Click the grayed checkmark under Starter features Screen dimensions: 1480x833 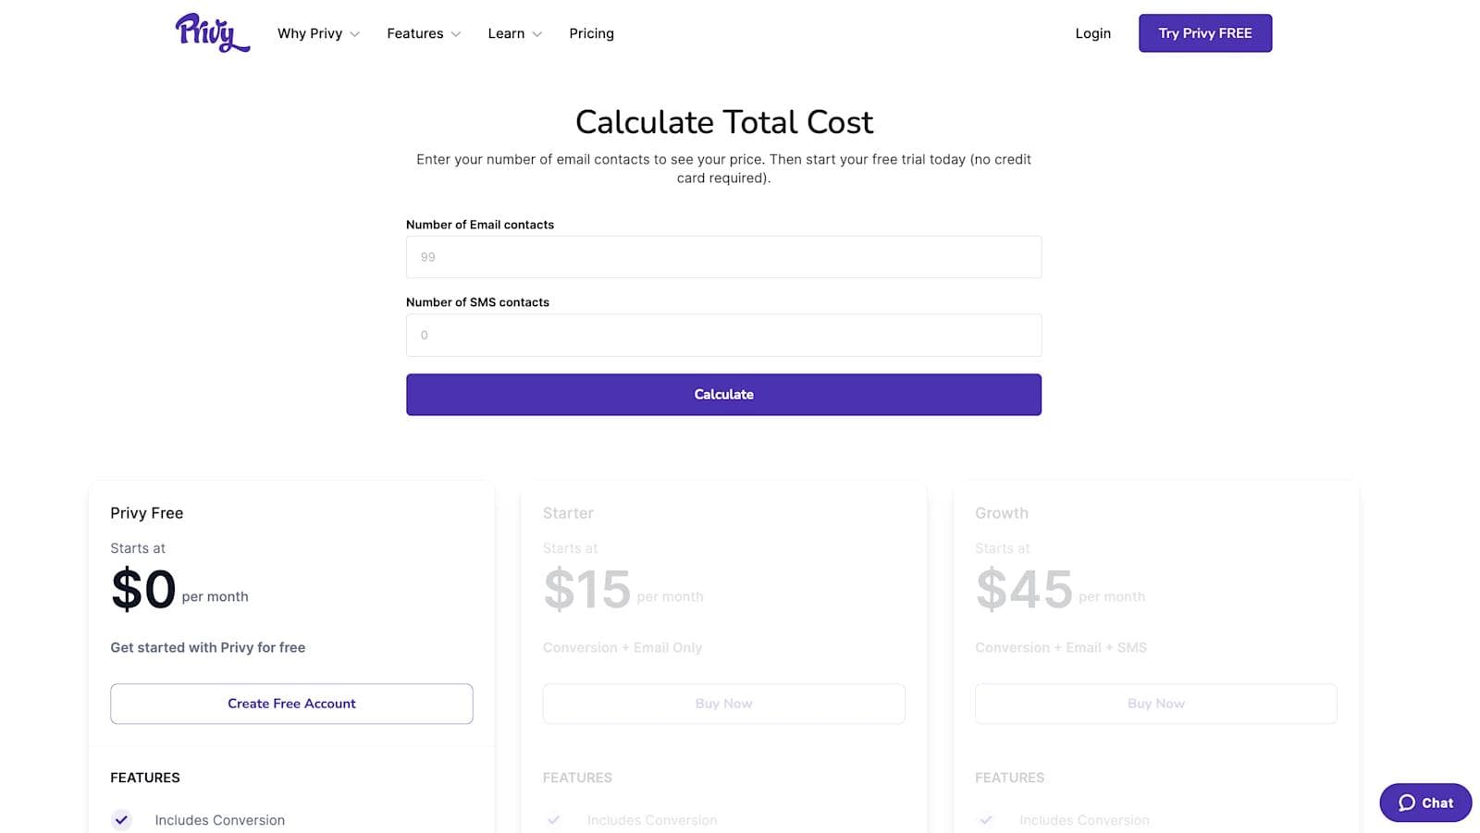[554, 819]
